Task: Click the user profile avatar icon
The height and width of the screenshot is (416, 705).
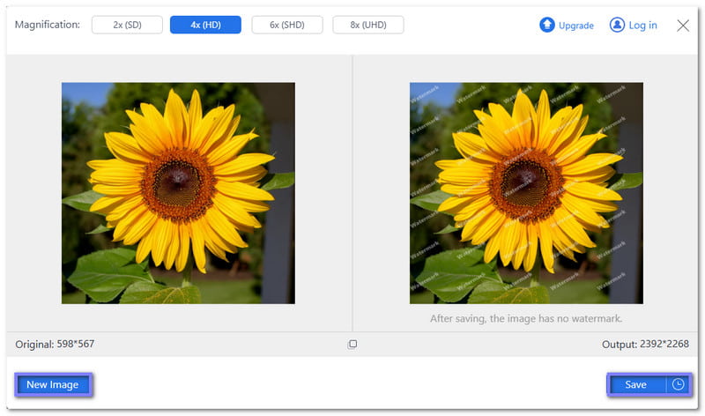Action: (617, 25)
